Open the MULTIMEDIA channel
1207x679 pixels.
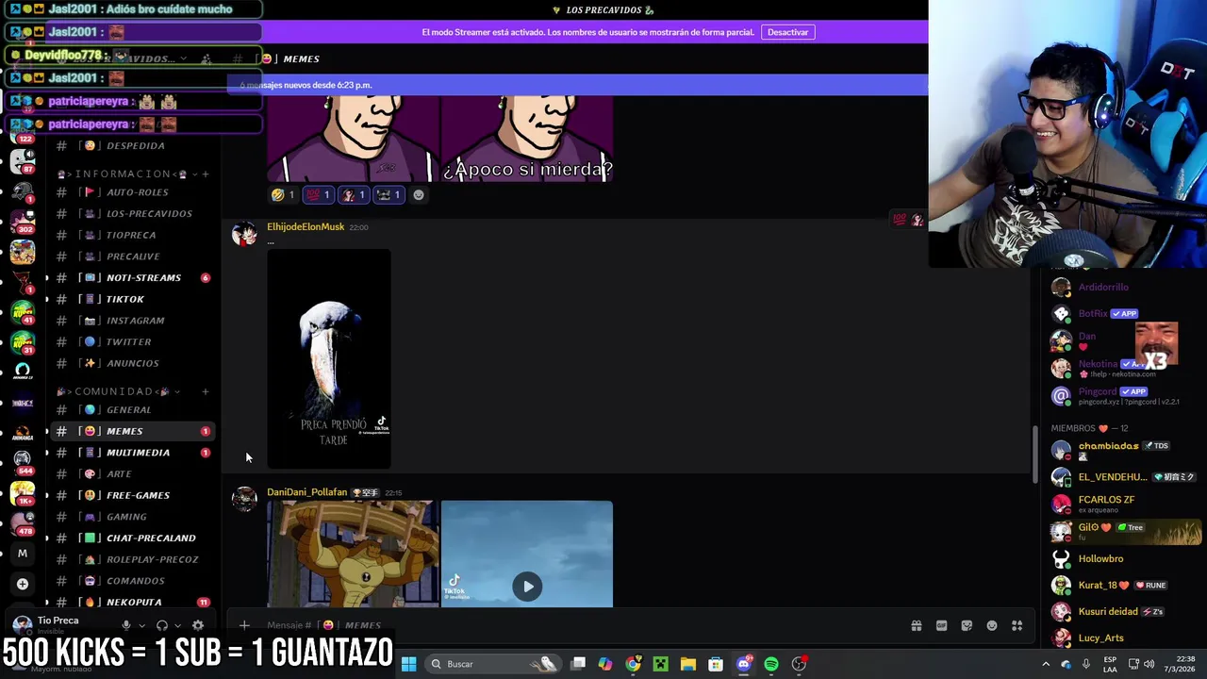tap(138, 453)
